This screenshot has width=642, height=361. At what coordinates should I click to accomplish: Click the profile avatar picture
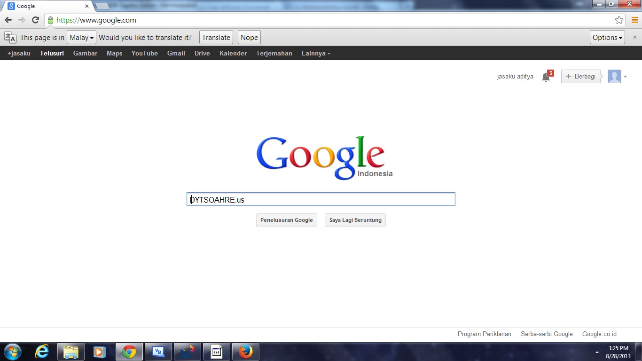(x=614, y=76)
